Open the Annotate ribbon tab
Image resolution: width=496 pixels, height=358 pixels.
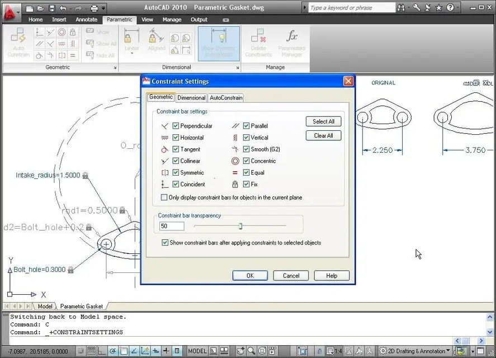tap(86, 20)
